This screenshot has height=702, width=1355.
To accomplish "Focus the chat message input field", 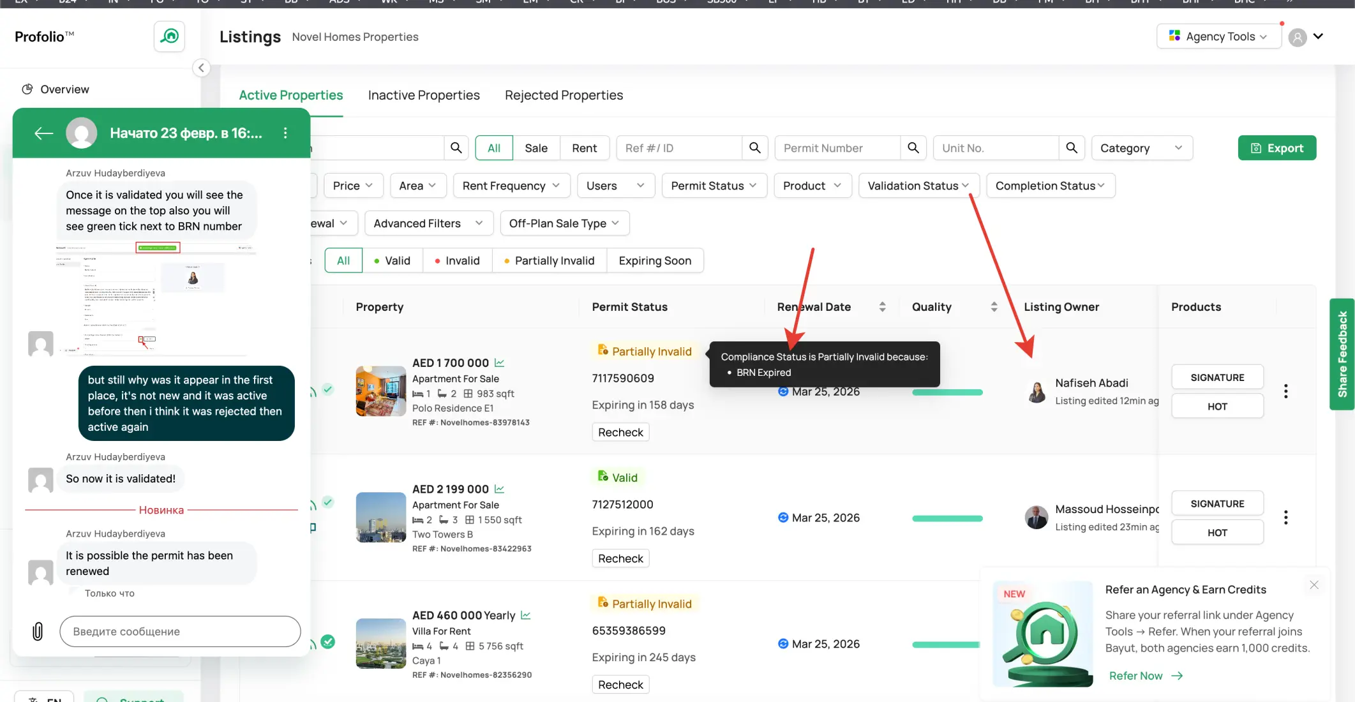I will 180,631.
